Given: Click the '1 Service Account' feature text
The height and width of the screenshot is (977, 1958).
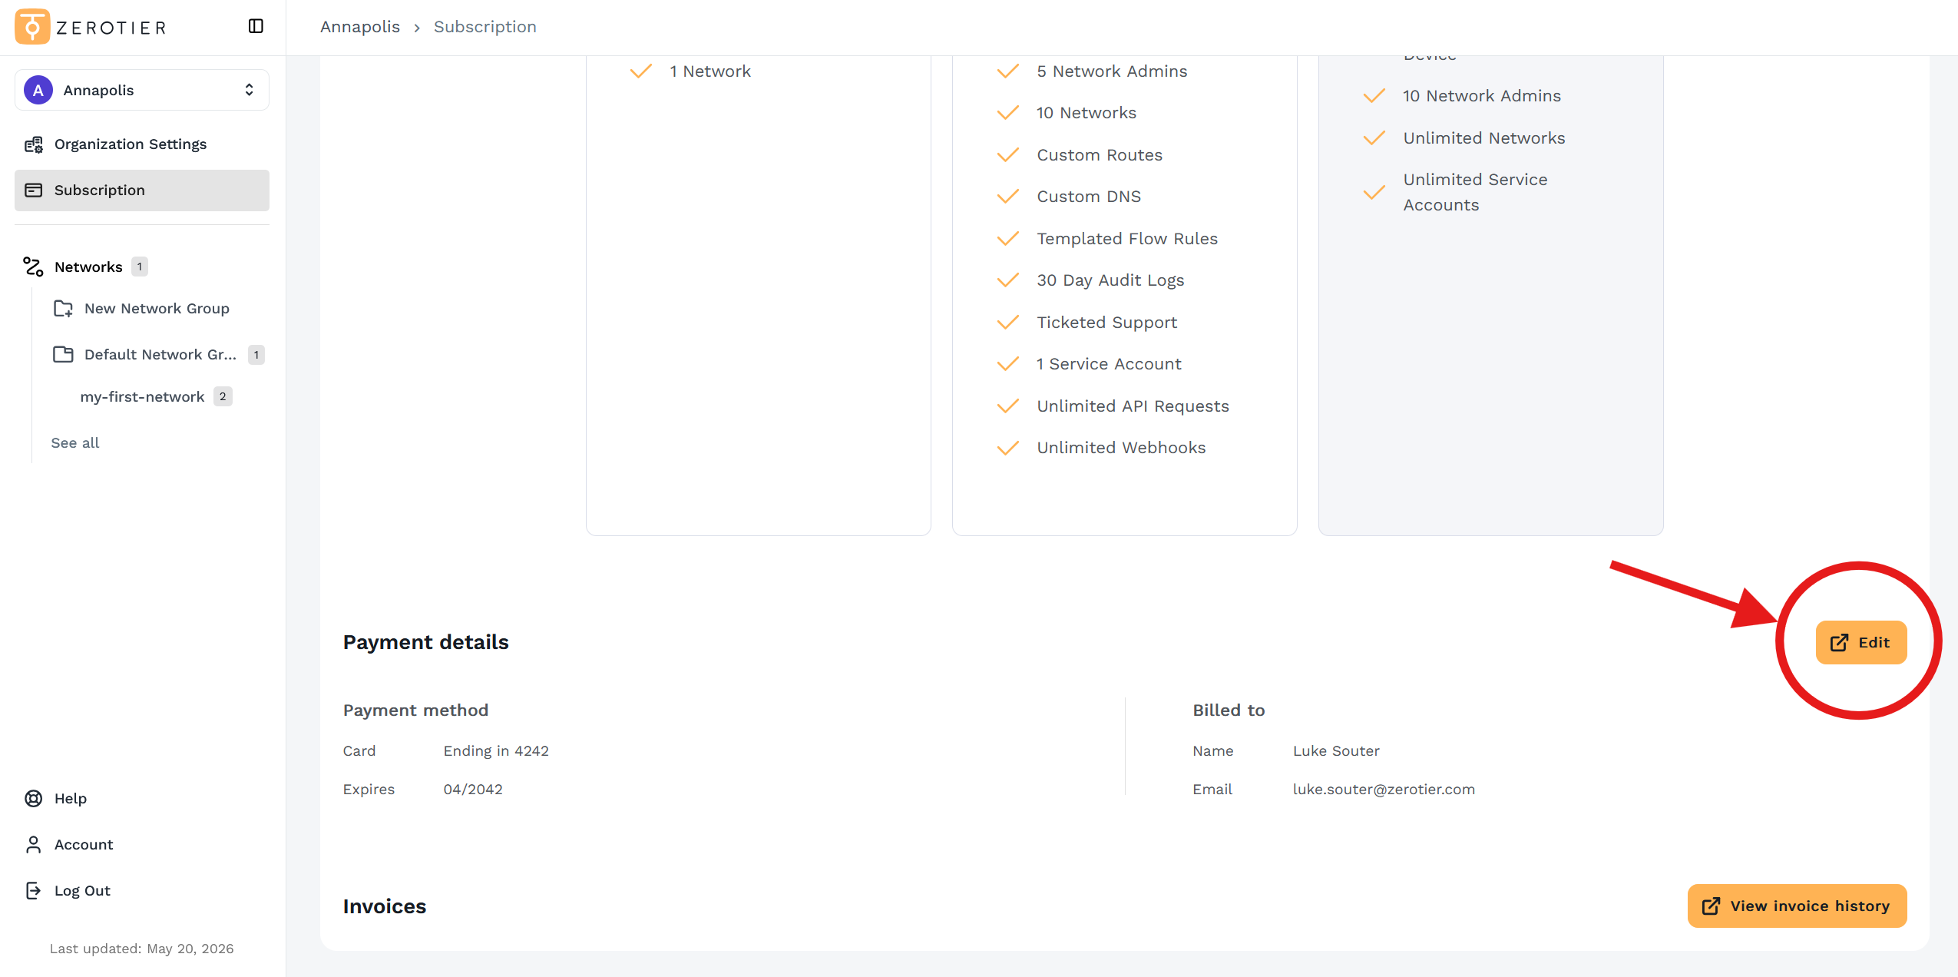Looking at the screenshot, I should 1109,364.
